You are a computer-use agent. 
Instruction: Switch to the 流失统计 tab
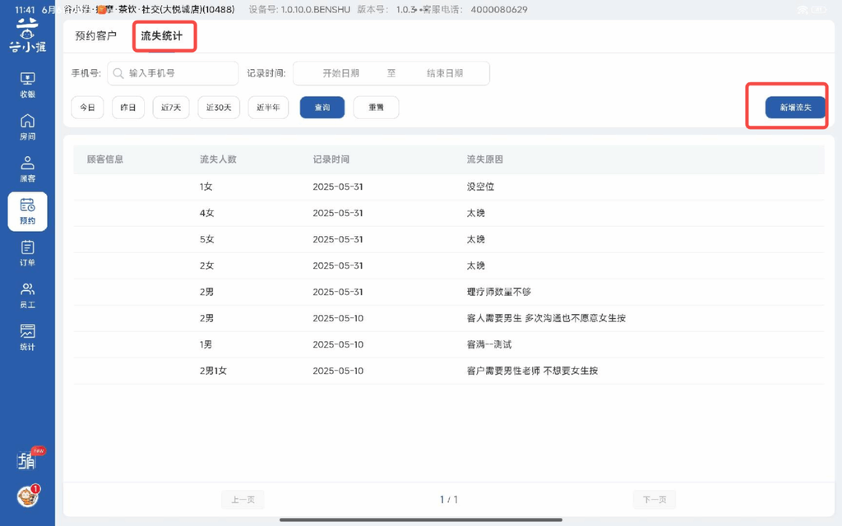click(162, 36)
